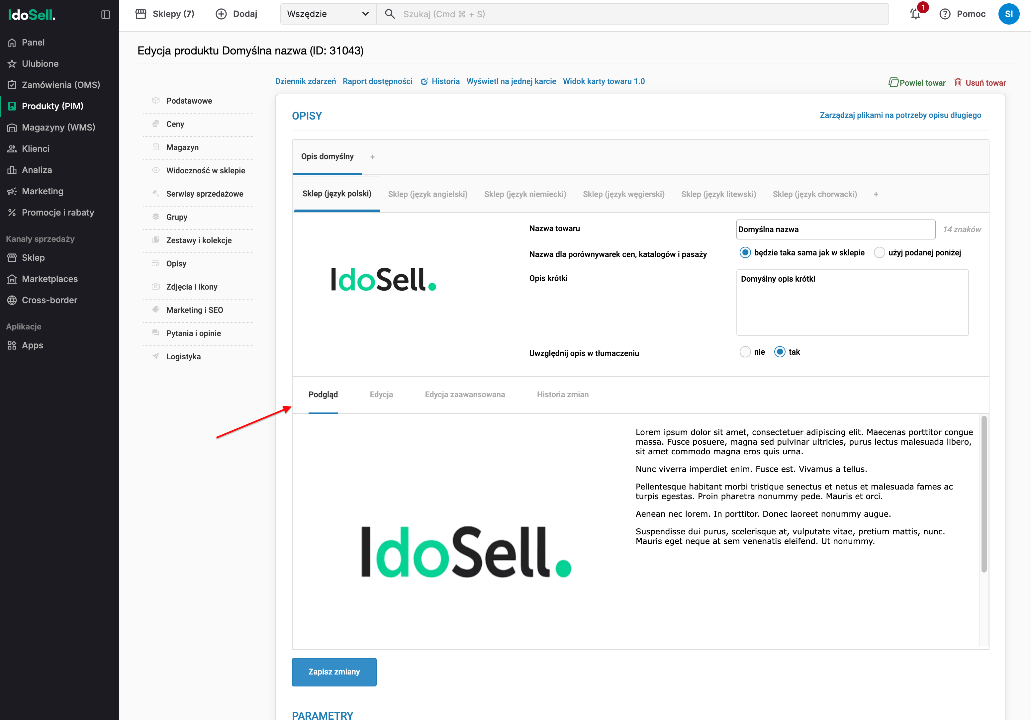Select 'będzie taka sama jak w sklepie' option
Screen dimensions: 1031x720
745,252
